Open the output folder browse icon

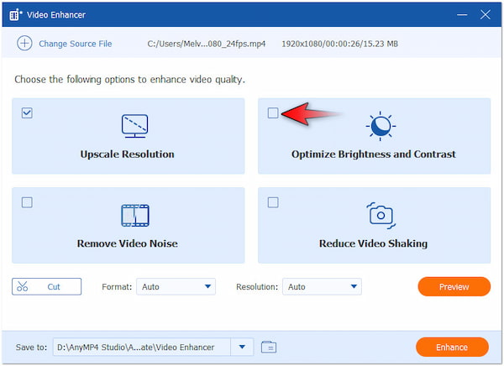point(269,347)
